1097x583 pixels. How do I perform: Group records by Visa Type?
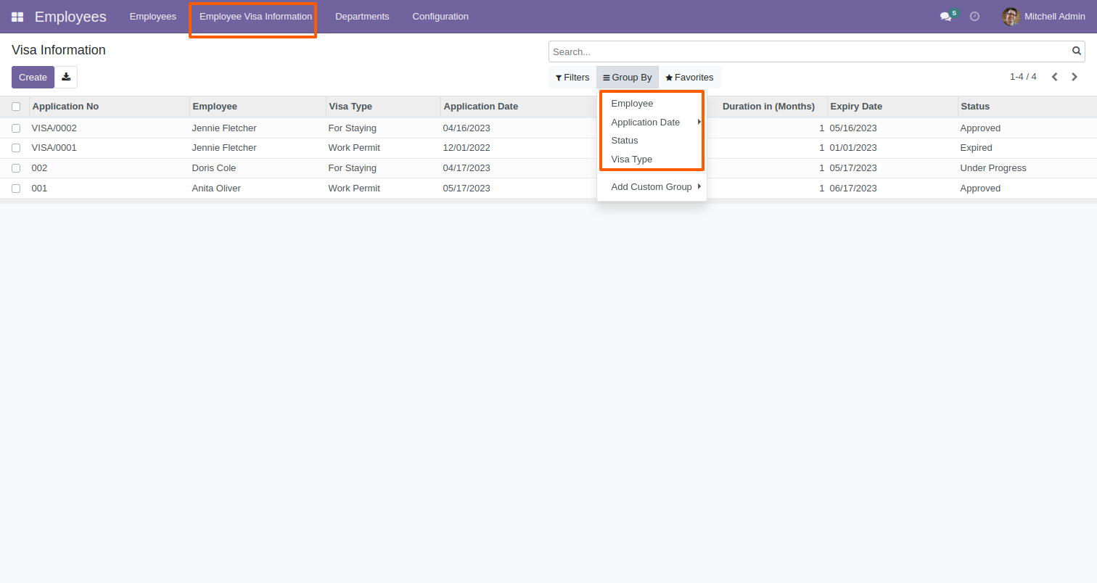pos(652,159)
